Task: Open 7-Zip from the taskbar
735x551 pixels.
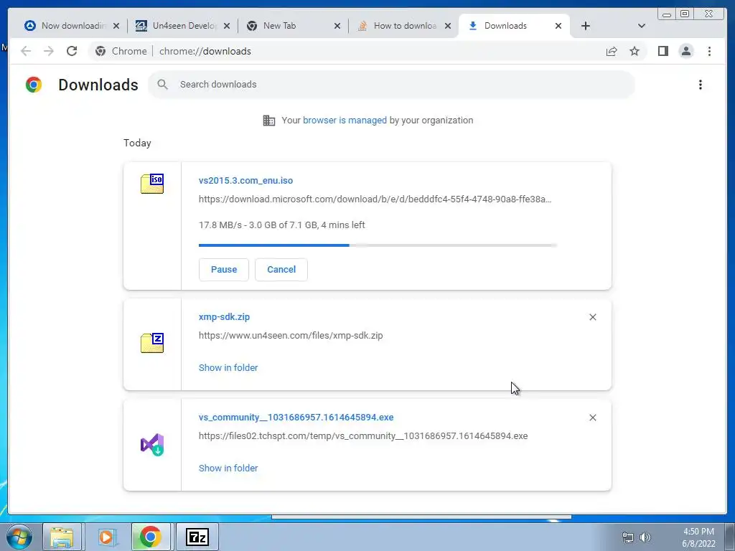Action: click(x=197, y=537)
